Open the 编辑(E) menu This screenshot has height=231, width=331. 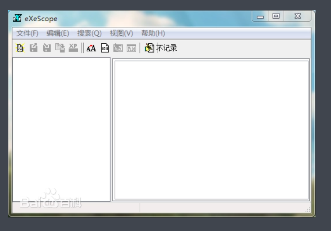(58, 33)
